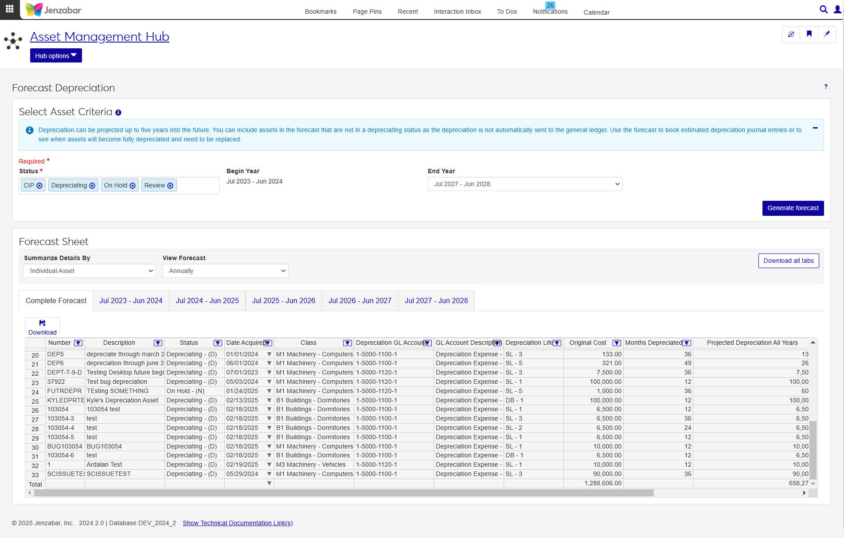
Task: Open the user profile icon
Action: pyautogui.click(x=837, y=9)
